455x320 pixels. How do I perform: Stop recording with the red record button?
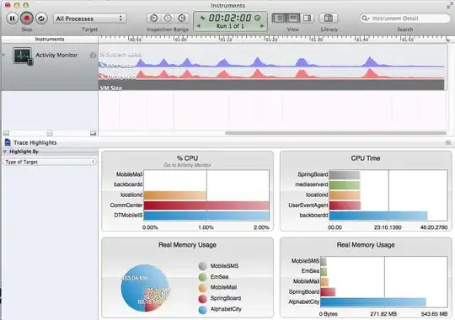click(27, 19)
